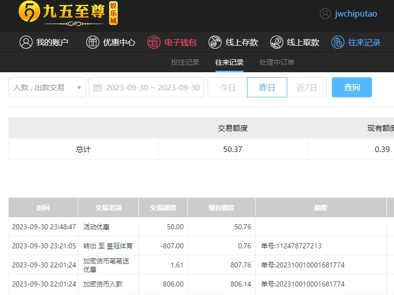
Task: Click the 交易额度 table column header
Action: click(x=163, y=208)
